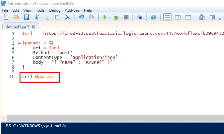Click '@params' on line 10
Image resolution: width=224 pixels, height=134 pixels.
[44, 77]
